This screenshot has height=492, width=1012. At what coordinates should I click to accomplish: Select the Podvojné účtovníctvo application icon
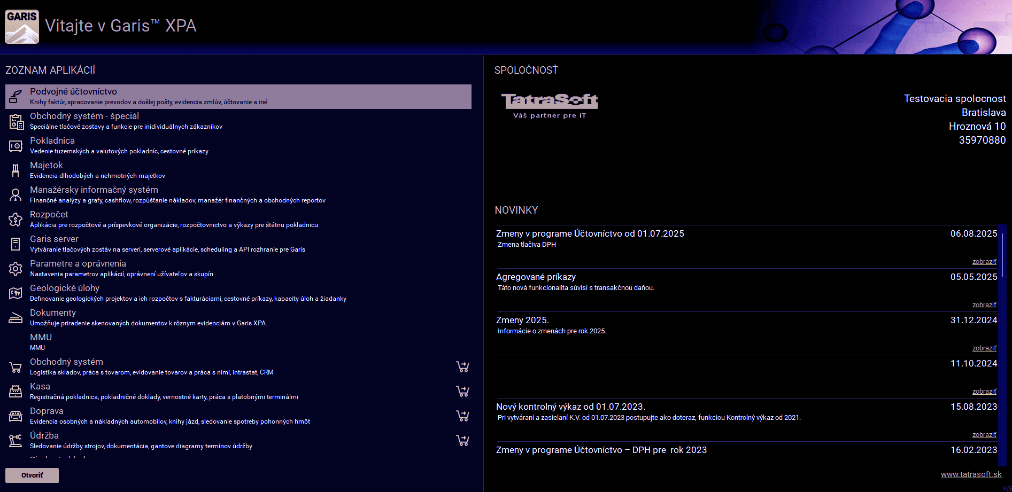point(16,97)
